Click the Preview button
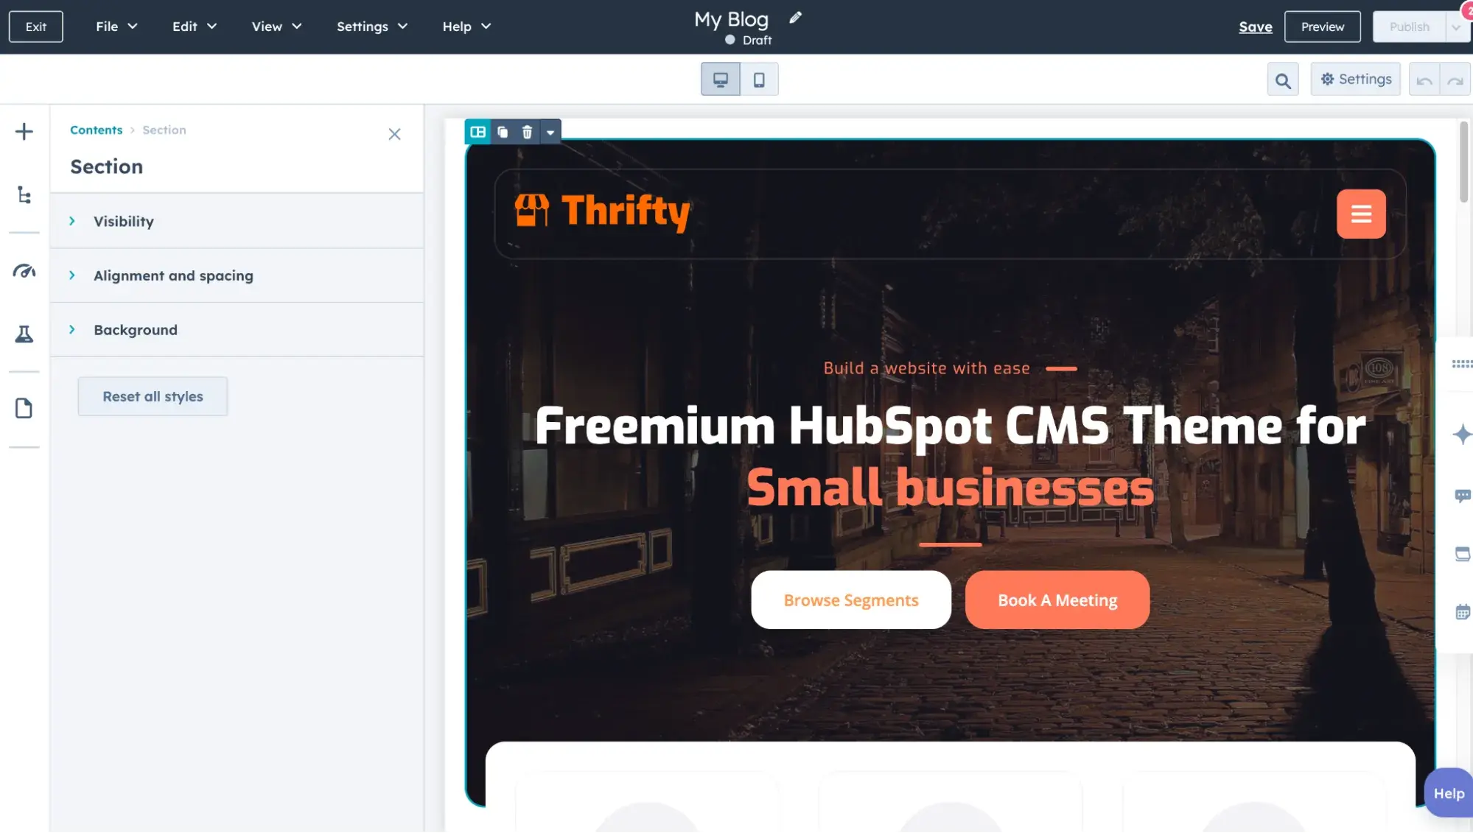The height and width of the screenshot is (833, 1473). point(1321,27)
